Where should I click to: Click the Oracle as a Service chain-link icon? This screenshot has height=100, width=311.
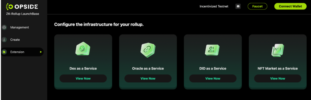148,50
